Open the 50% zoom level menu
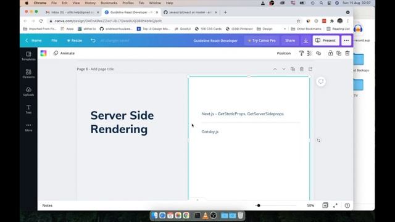The image size is (395, 222). click(x=310, y=205)
